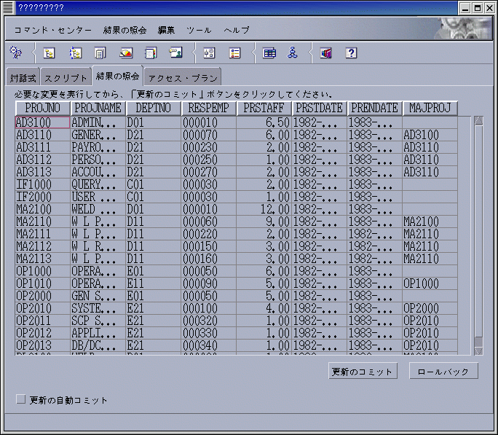Open the Health Center gauge icon
The image size is (498, 435).
(126, 53)
